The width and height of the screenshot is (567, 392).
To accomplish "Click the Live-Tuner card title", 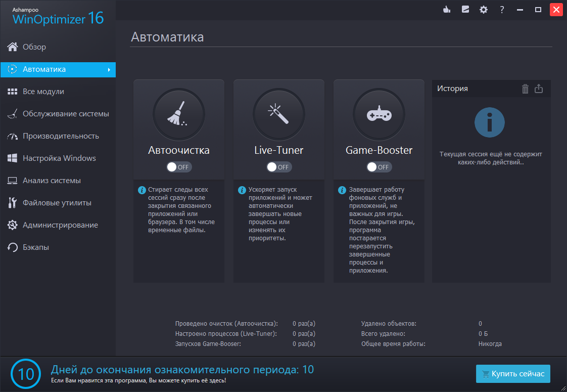I will tap(279, 150).
